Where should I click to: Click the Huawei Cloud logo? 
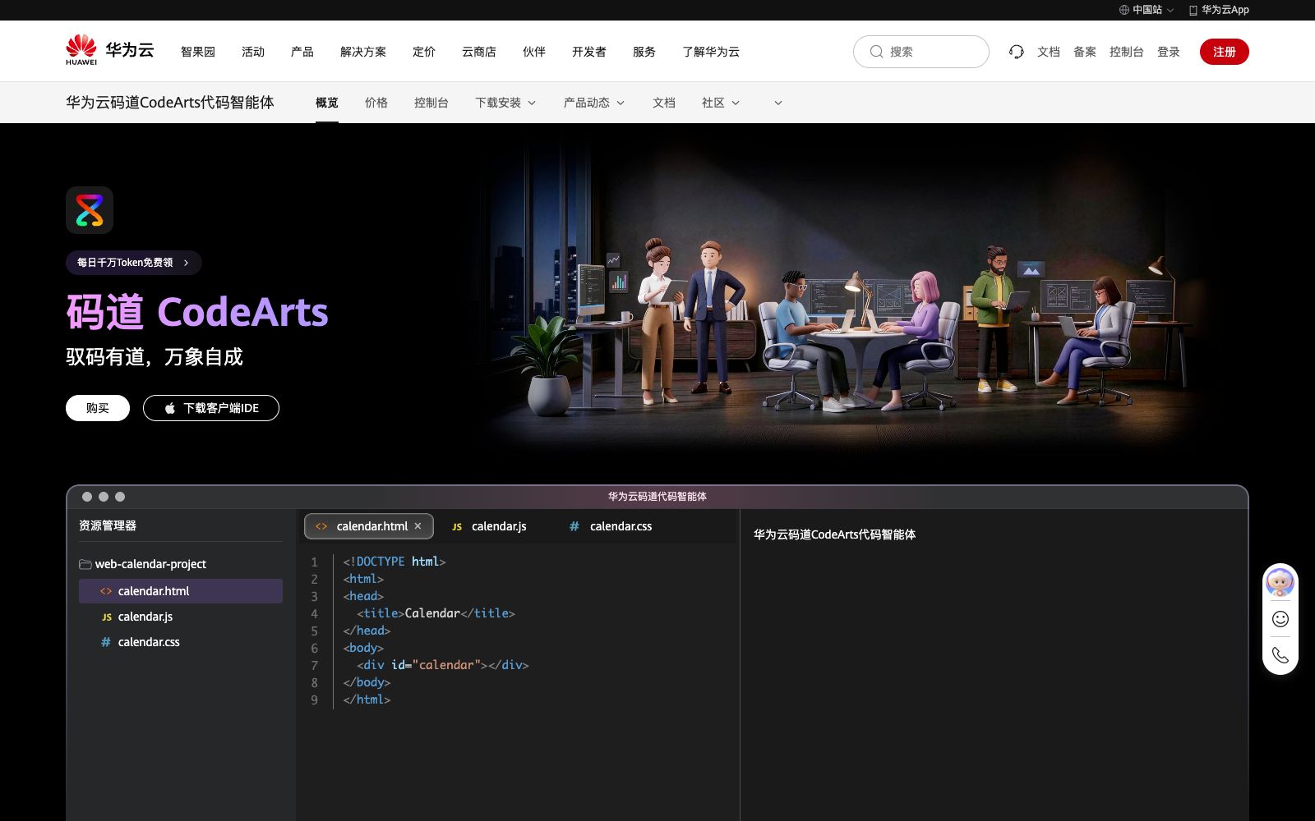point(110,50)
